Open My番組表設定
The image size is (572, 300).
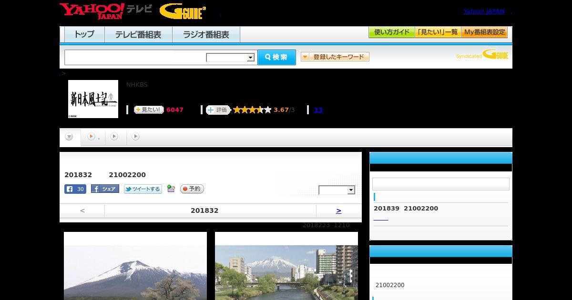484,32
